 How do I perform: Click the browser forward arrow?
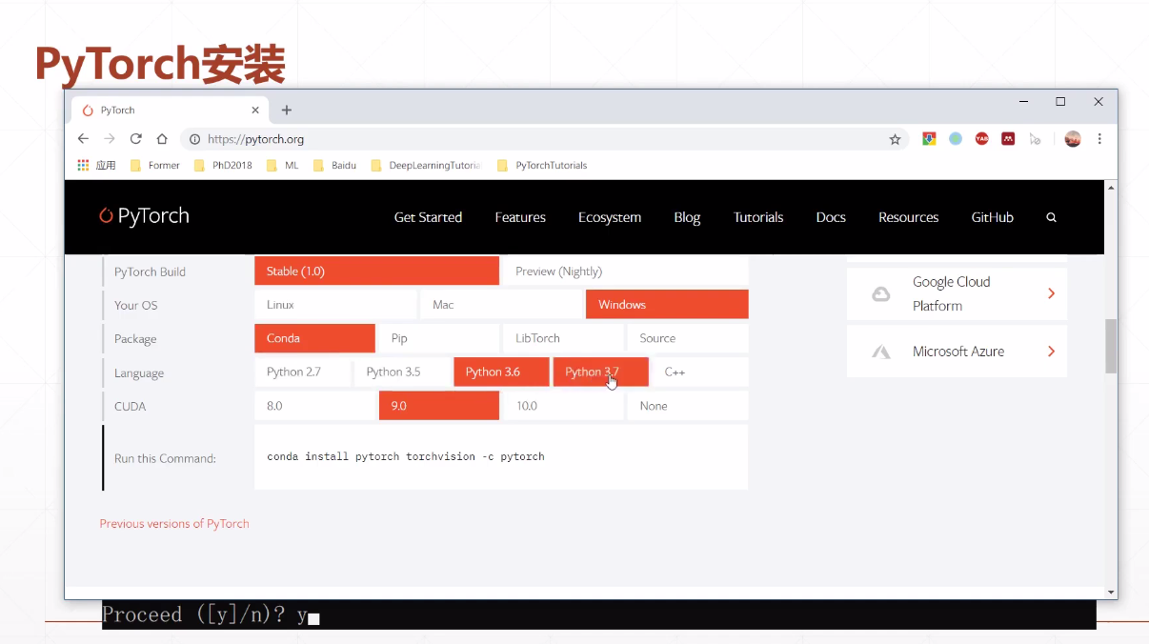[110, 139]
